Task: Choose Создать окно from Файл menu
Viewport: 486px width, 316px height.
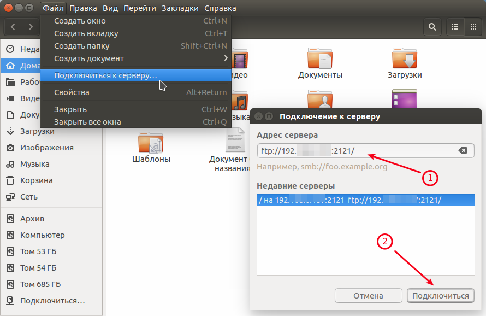Action: (136, 21)
